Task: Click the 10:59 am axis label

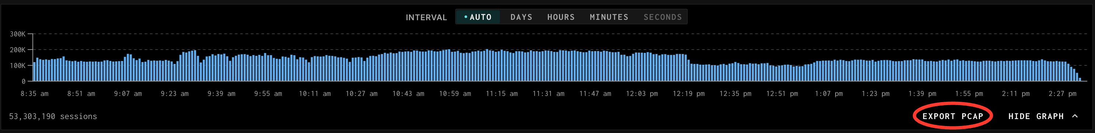Action: pos(455,94)
